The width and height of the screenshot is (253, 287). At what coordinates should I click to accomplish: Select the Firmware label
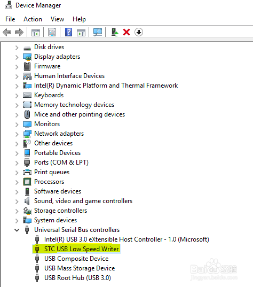point(48,66)
